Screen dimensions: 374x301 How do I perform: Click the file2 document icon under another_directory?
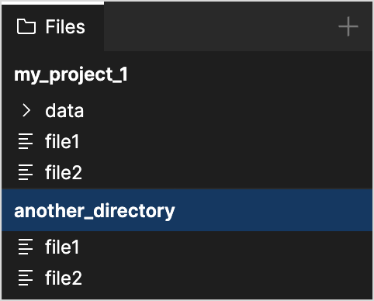[26, 278]
